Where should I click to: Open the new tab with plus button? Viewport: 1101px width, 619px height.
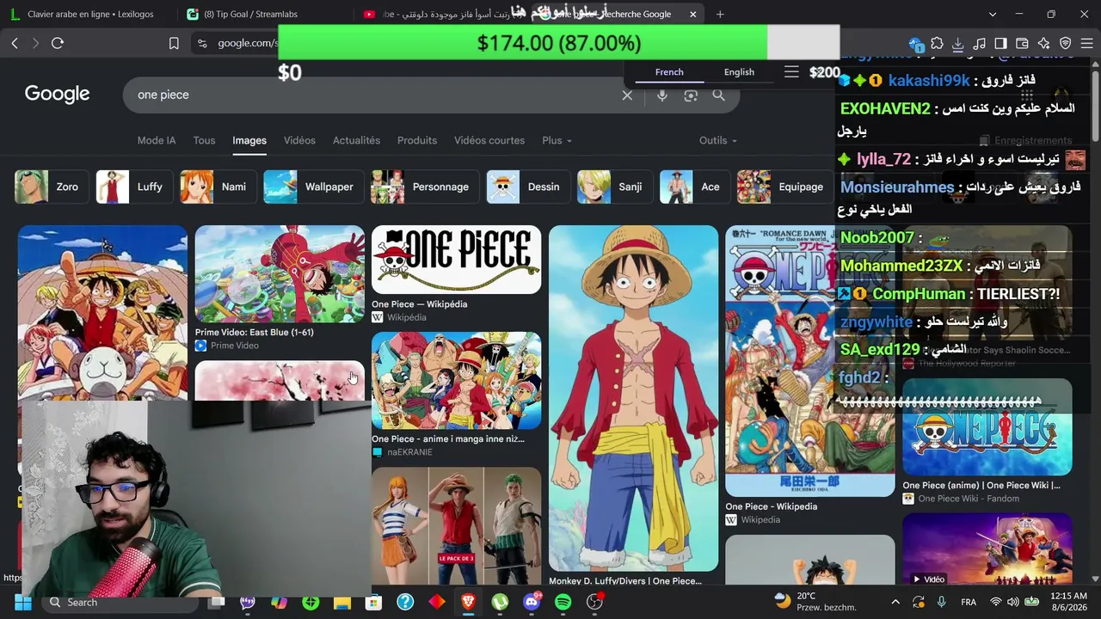pos(720,14)
